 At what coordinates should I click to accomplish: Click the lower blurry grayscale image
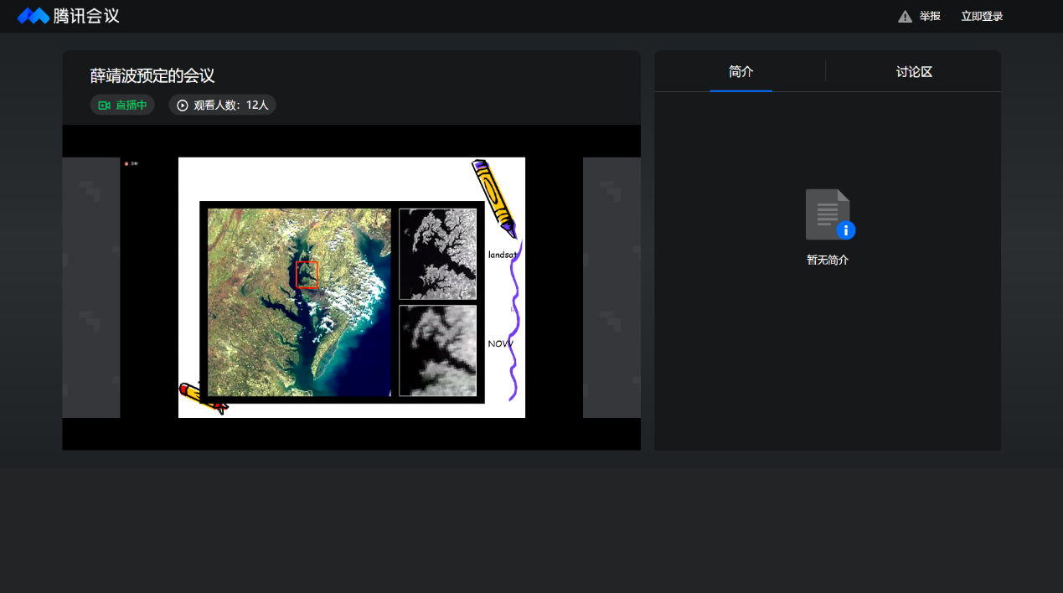coord(437,350)
